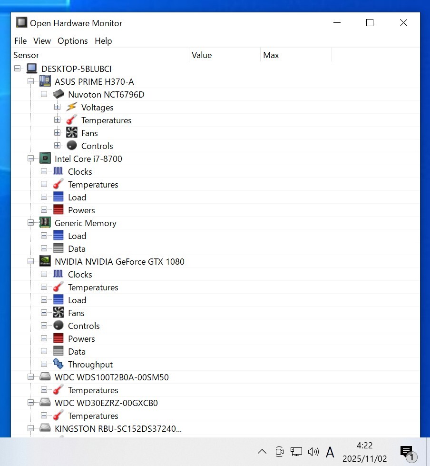The height and width of the screenshot is (466, 430).
Task: Click the Clocks waveform icon under Intel Core
Action: (58, 171)
